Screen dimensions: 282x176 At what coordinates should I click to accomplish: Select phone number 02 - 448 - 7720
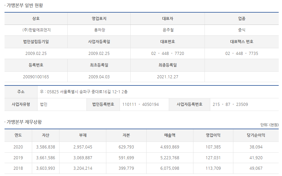coord(168,53)
